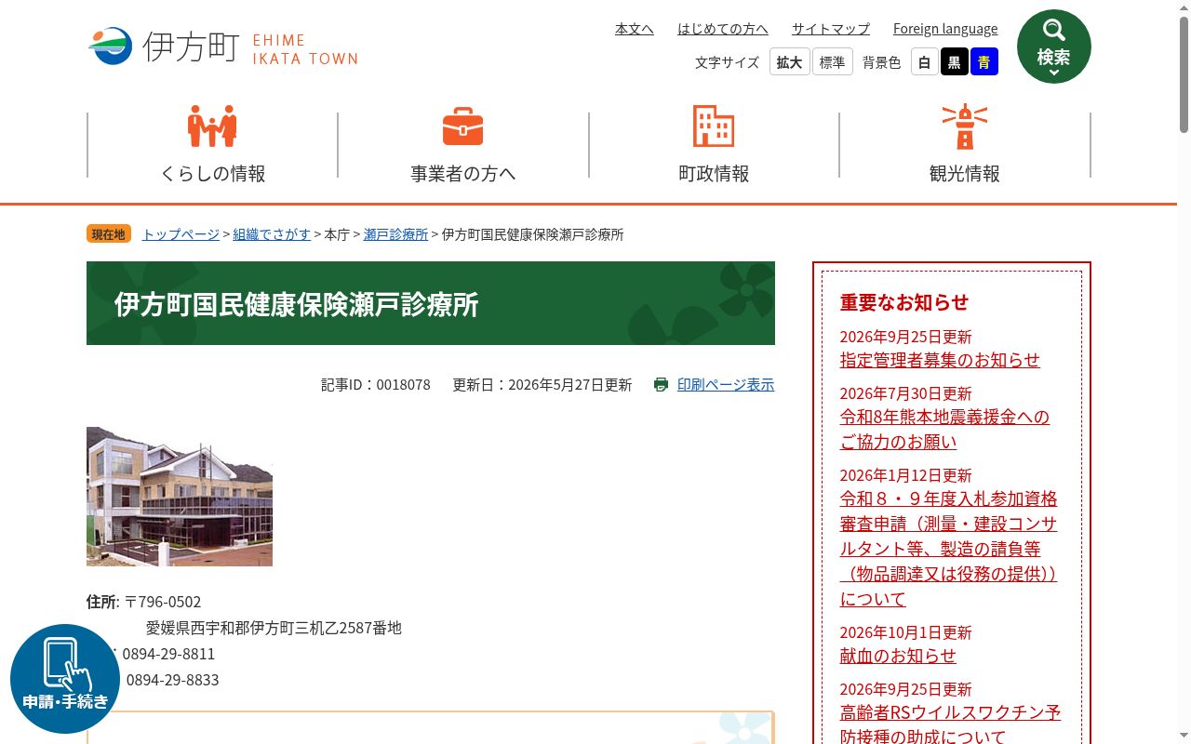
Task: Open the green 検索 search button
Action: click(x=1053, y=46)
